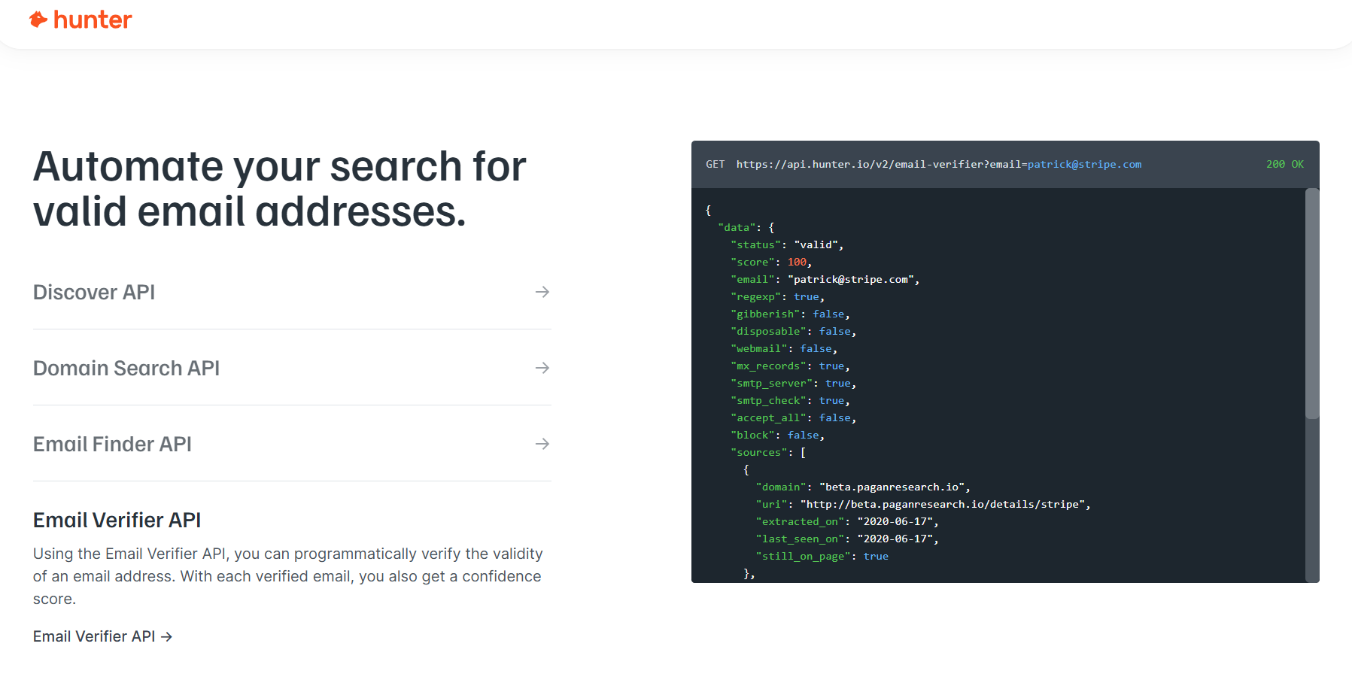The height and width of the screenshot is (686, 1352).
Task: Select the Email Verifier API heading
Action: (117, 521)
